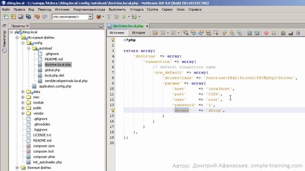
Task: Click the Undo toolbar icon
Action: (x=37, y=17)
